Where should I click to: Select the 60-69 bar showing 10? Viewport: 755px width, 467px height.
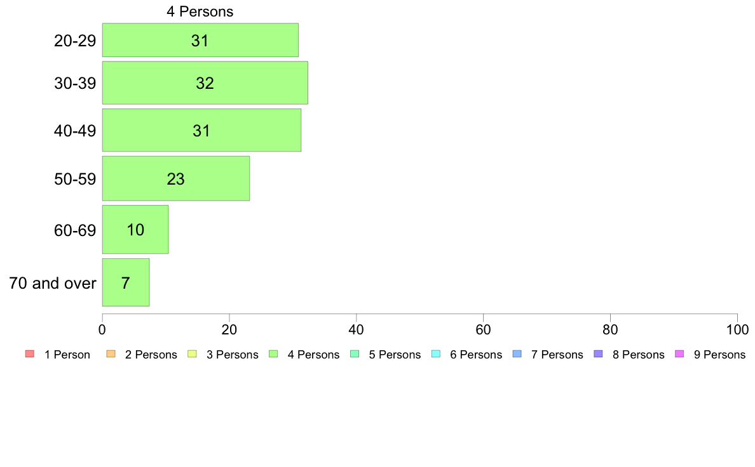pyautogui.click(x=135, y=230)
